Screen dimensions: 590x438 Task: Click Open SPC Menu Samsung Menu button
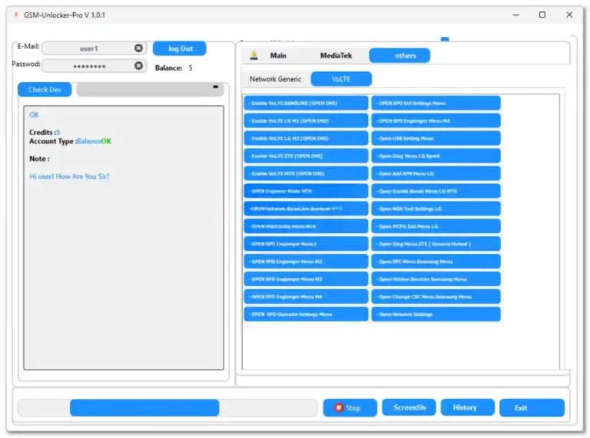pos(436,262)
